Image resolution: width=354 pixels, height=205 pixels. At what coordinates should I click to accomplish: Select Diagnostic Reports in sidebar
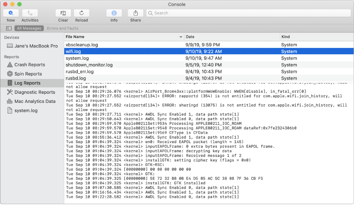coord(35,92)
